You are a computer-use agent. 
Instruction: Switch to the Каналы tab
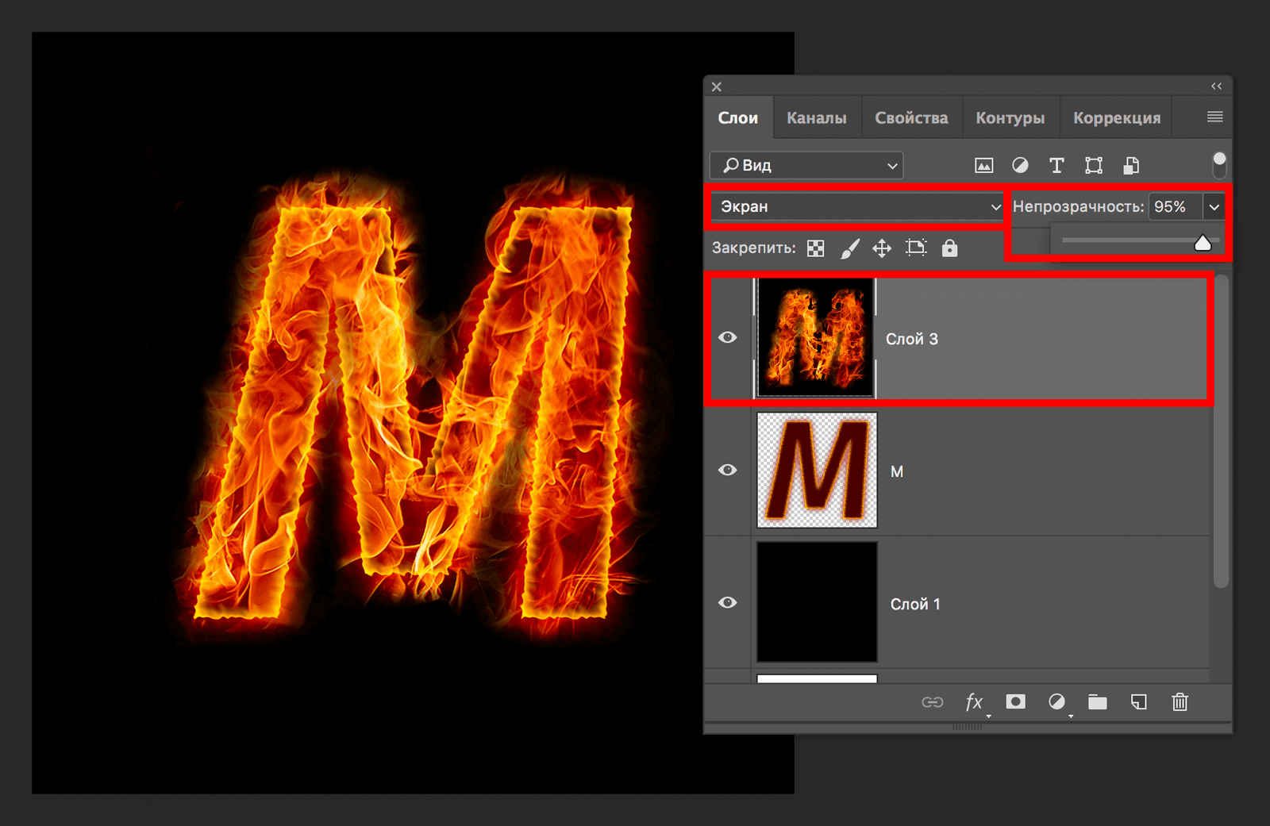[816, 118]
